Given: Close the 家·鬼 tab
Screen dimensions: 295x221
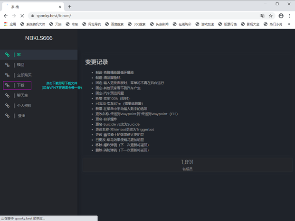Looking at the screenshot, I should (x=60, y=7).
